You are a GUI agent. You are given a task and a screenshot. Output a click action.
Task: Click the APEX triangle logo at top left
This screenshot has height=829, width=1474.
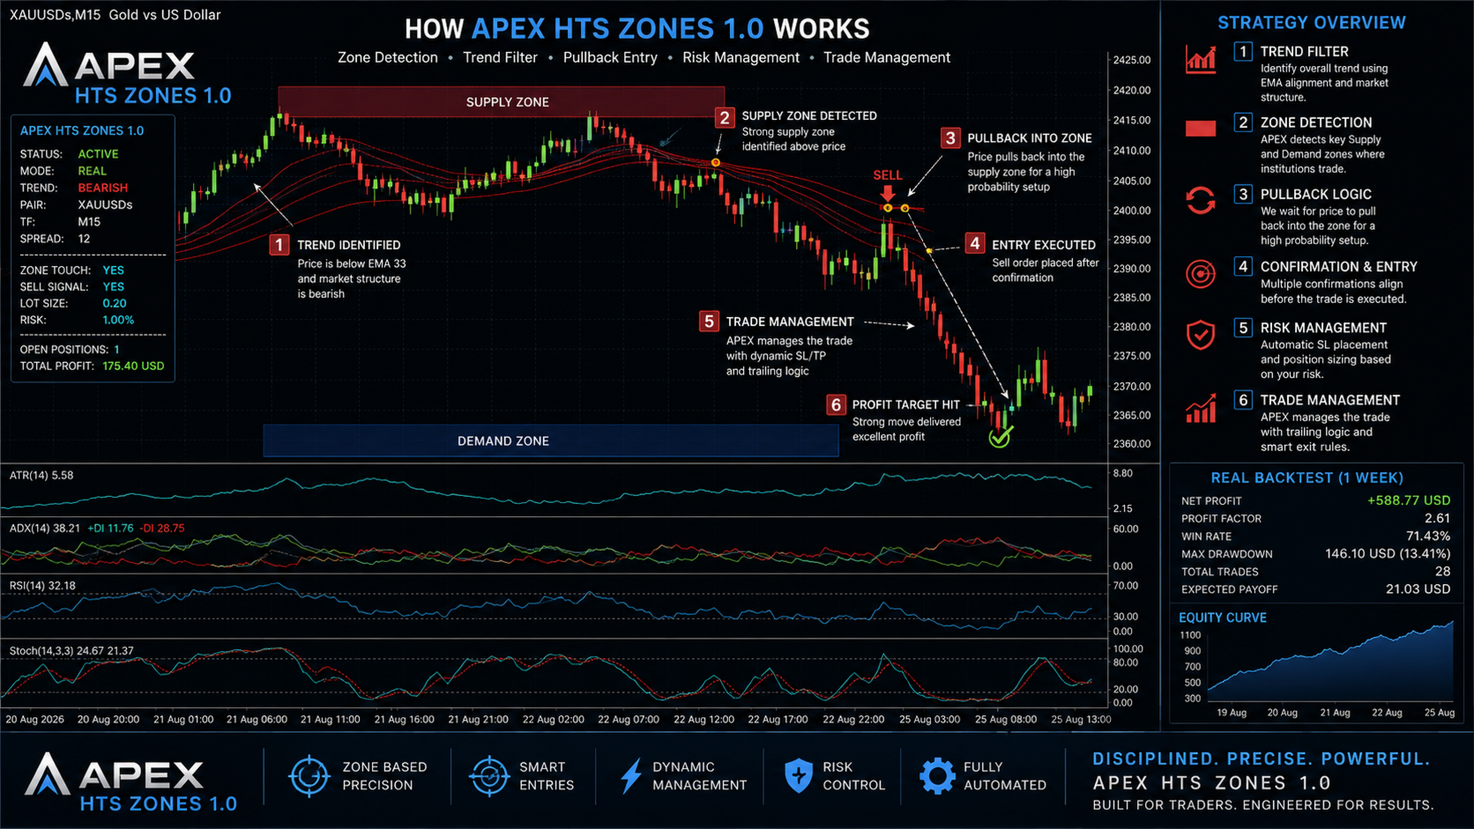coord(45,65)
